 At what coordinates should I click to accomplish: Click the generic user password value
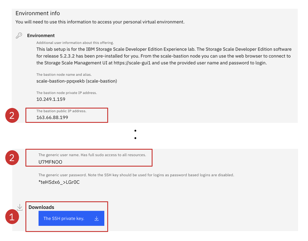(x=59, y=182)
